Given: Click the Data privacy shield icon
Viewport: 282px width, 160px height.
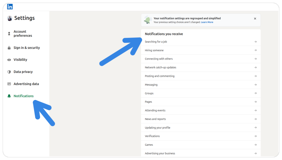Looking at the screenshot, I should [9, 72].
